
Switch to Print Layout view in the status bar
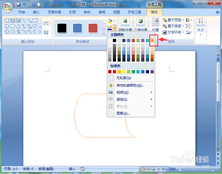pyautogui.click(x=143, y=169)
